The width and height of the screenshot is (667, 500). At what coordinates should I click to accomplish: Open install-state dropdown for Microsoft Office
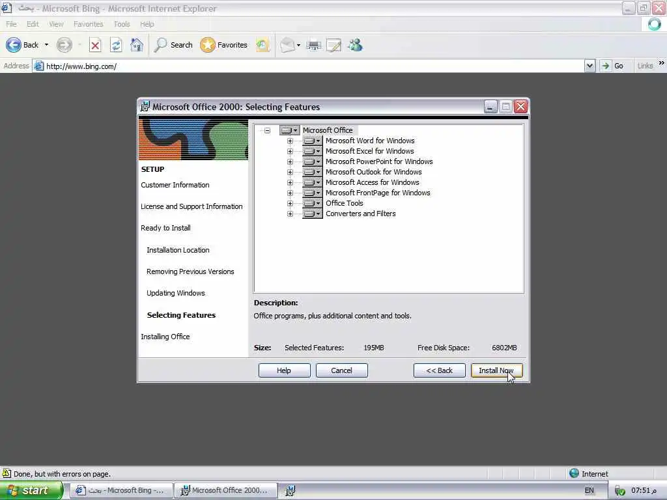point(290,130)
